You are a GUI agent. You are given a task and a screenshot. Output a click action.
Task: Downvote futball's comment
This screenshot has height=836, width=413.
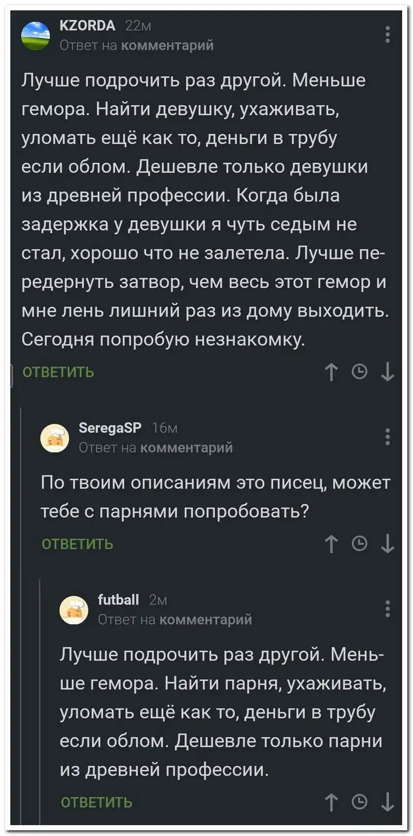click(x=388, y=802)
